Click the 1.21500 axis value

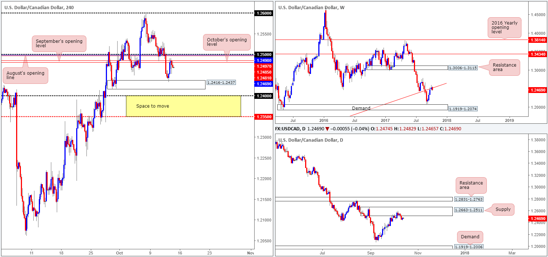[x=263, y=199]
